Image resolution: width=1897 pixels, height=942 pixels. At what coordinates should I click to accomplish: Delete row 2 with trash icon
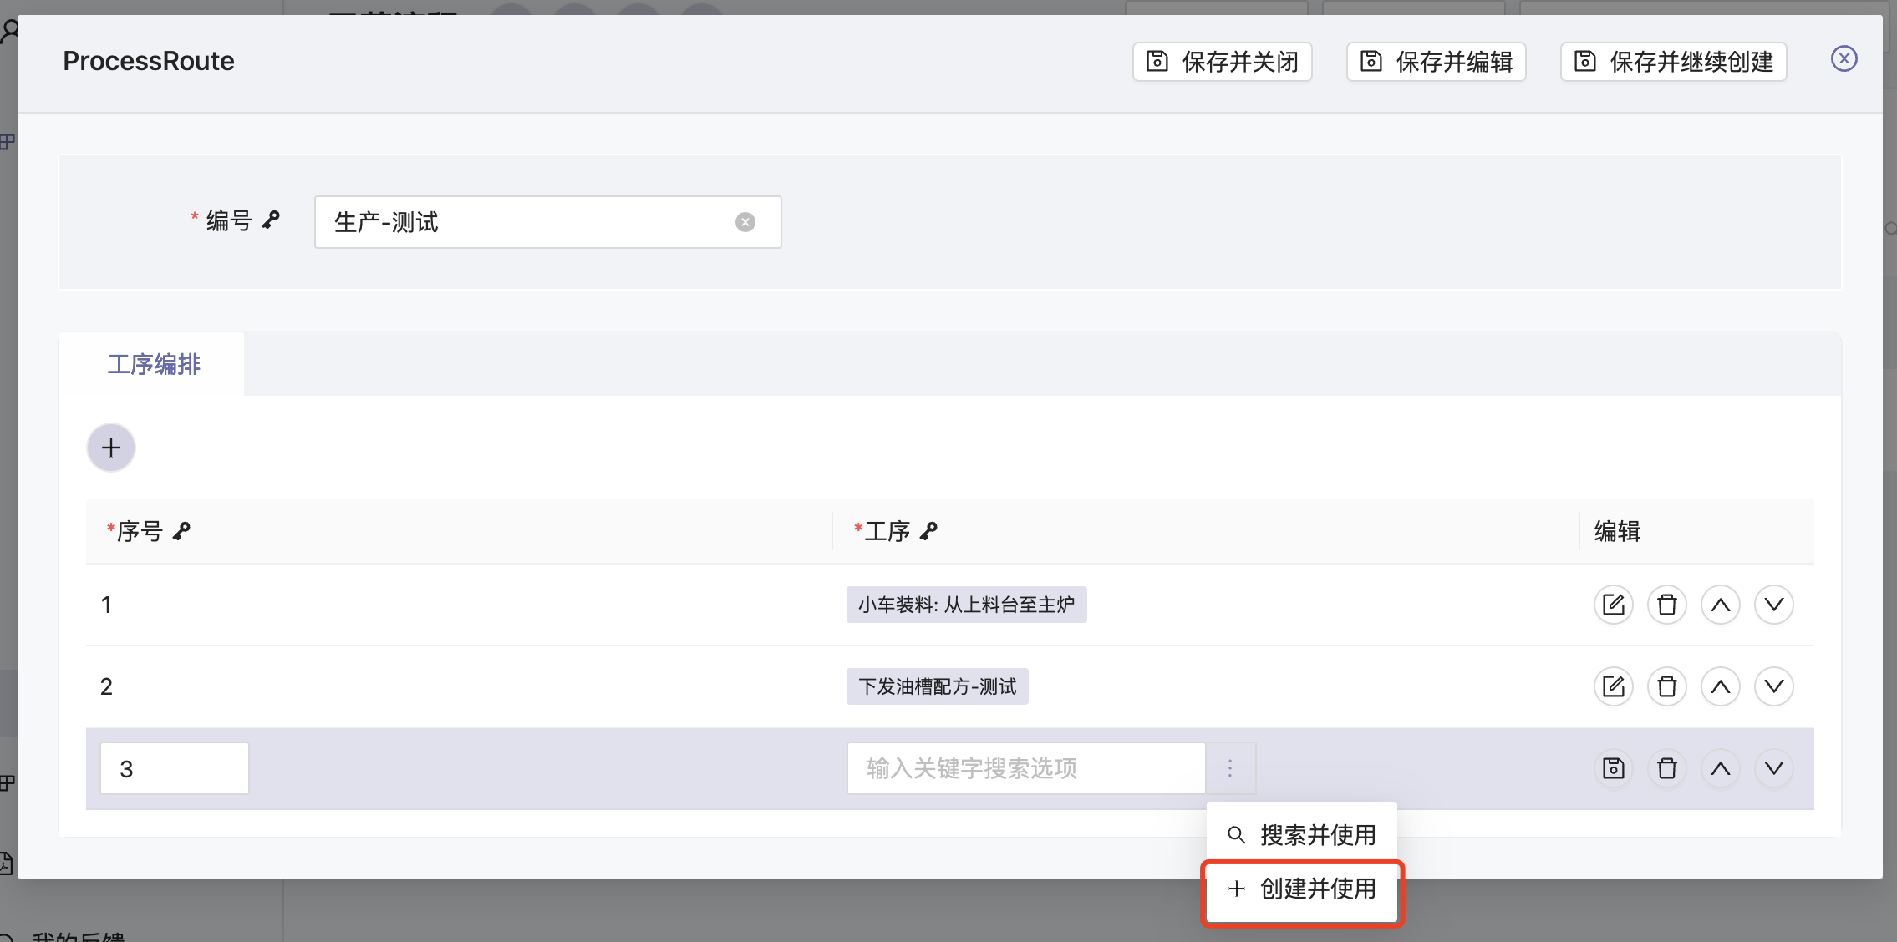click(1666, 686)
